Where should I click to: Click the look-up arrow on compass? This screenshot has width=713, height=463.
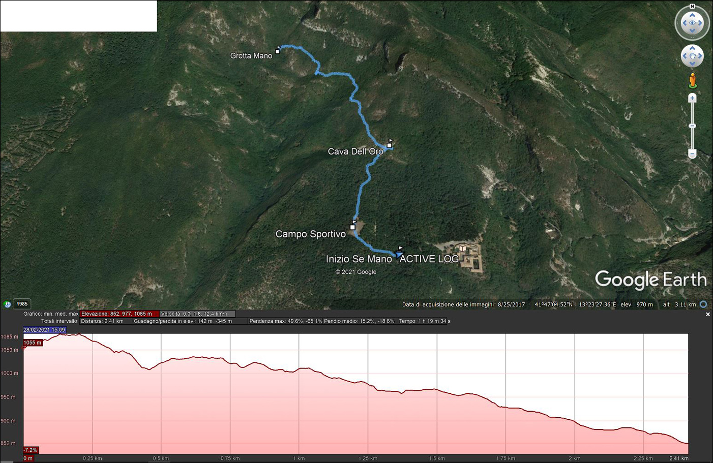click(692, 15)
